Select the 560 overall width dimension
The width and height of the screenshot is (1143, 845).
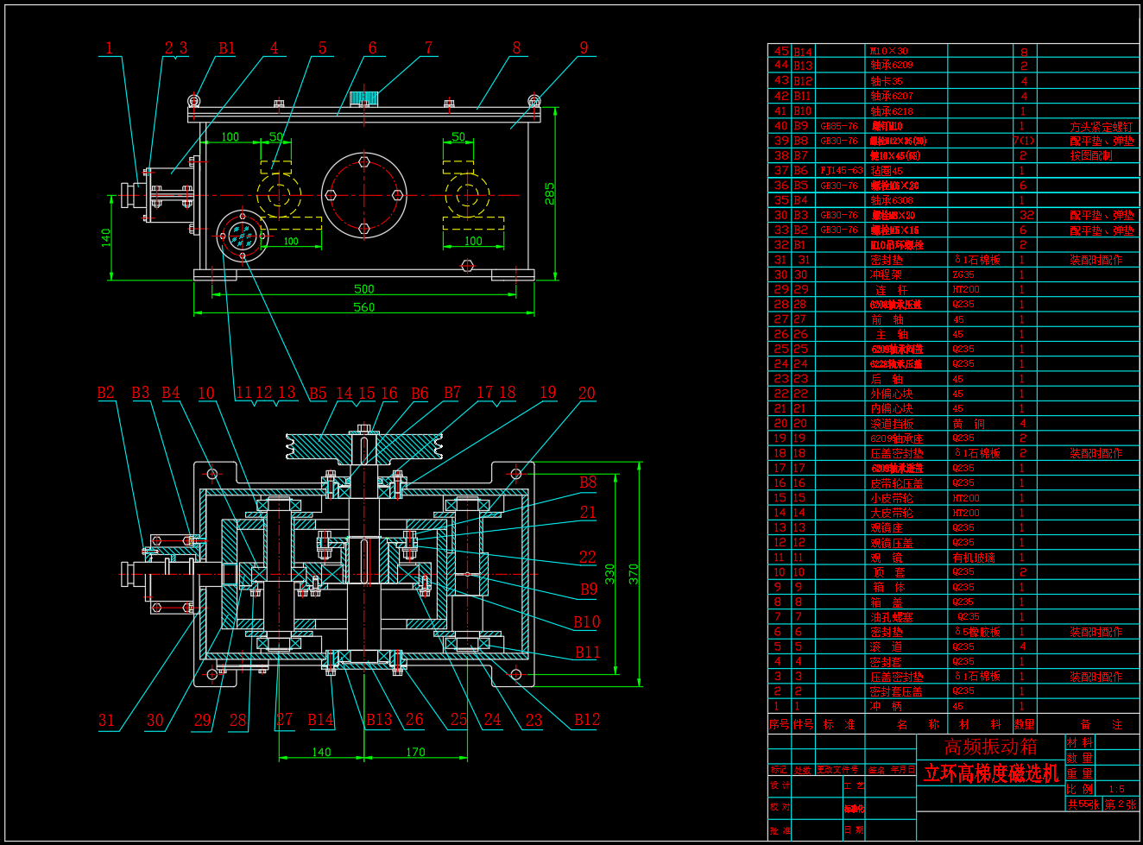(364, 307)
